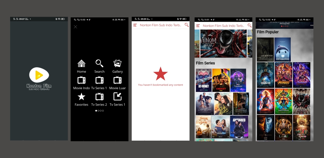Open the Jingga dan Senja poster

click(203, 127)
